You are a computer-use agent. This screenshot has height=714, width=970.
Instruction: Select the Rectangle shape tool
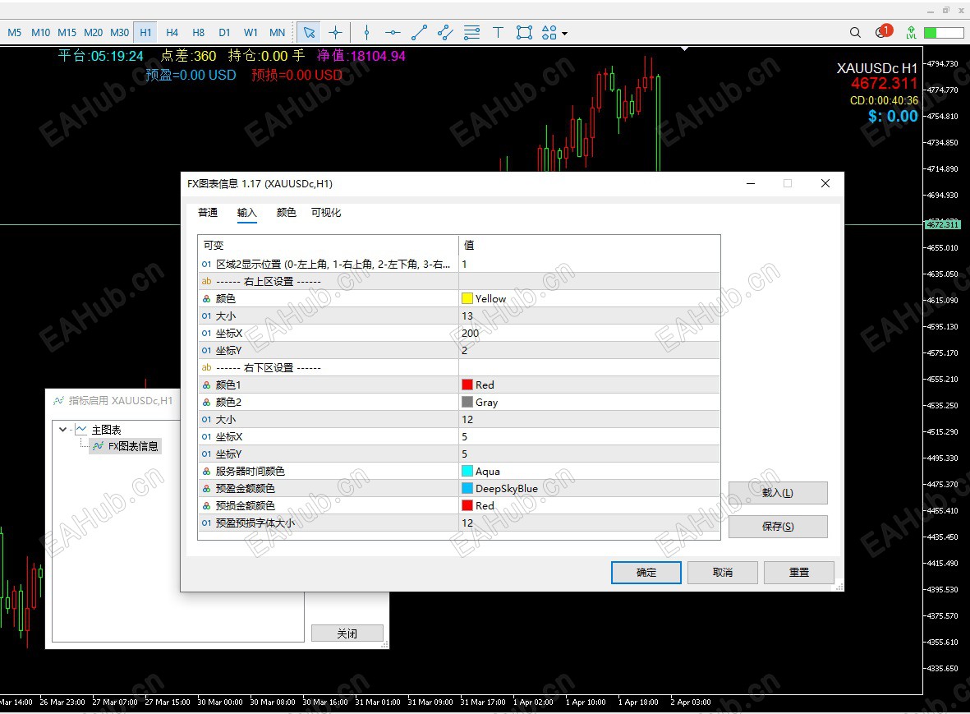pyautogui.click(x=523, y=32)
